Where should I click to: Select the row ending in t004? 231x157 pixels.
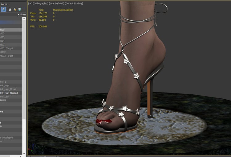pyautogui.click(x=11, y=41)
